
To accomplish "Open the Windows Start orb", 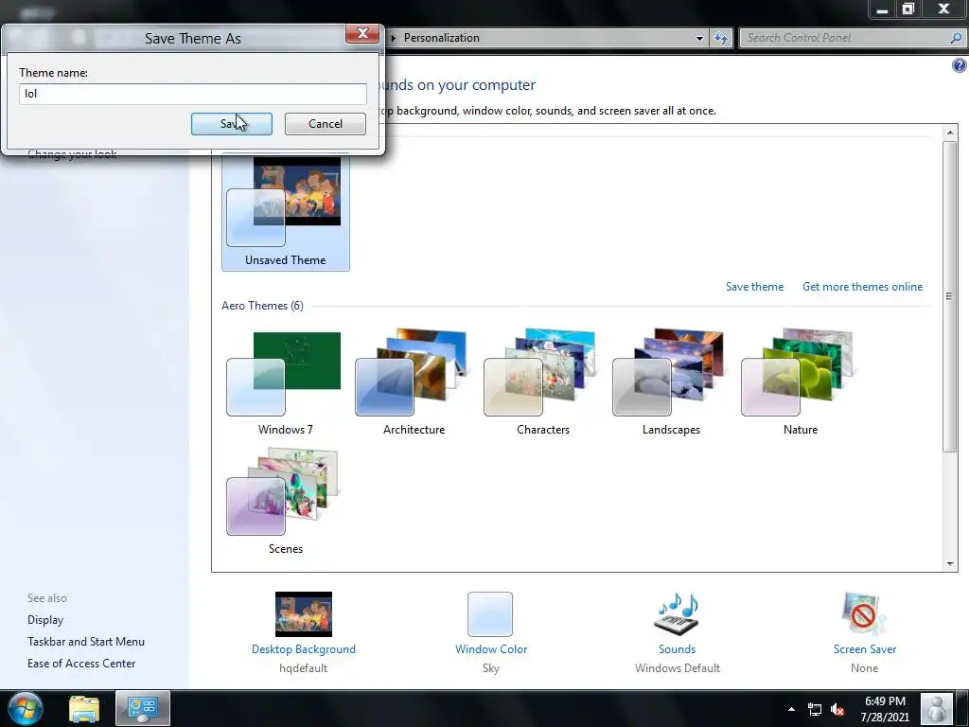I will pos(26,708).
